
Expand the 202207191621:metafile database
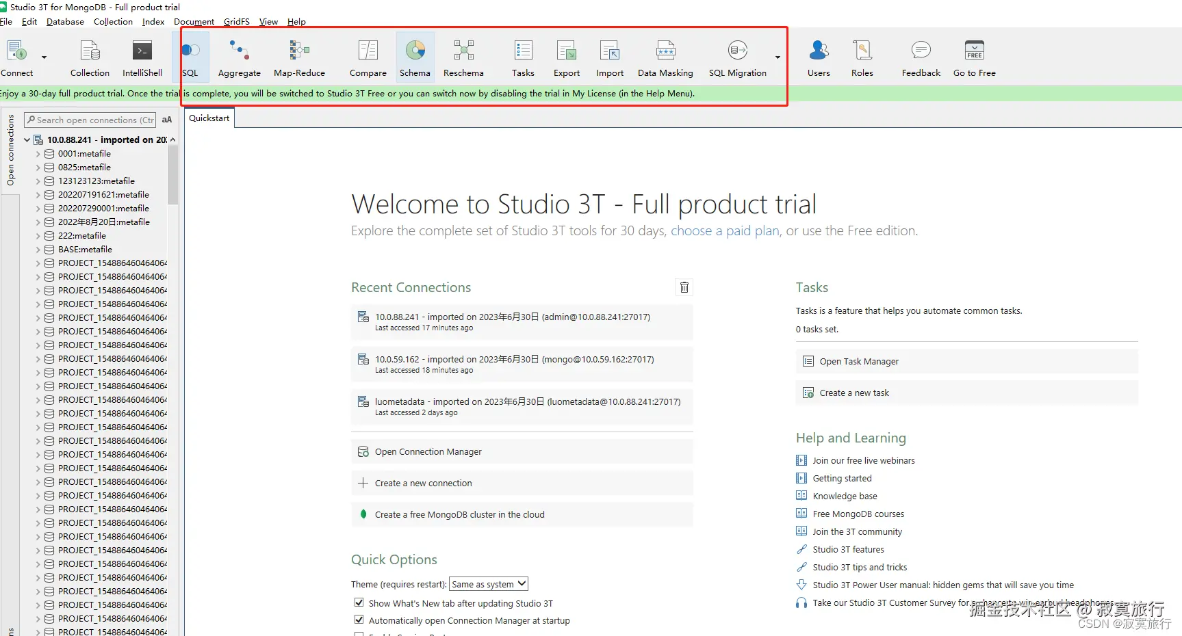38,195
